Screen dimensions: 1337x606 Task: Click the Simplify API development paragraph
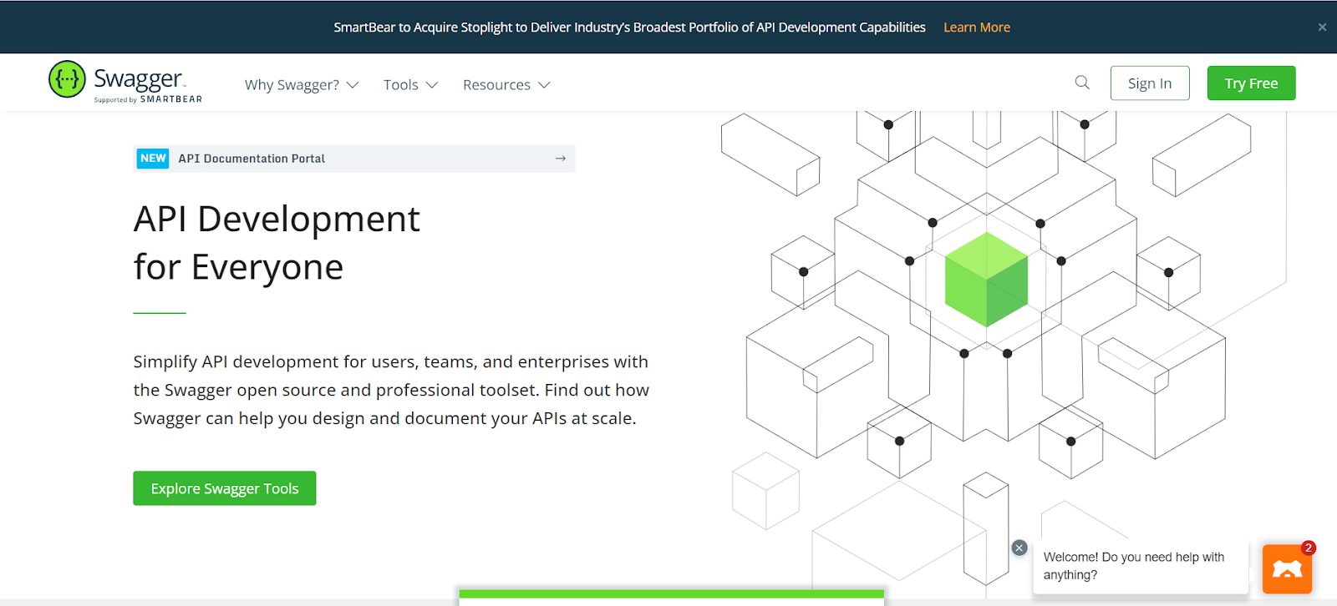coord(391,390)
